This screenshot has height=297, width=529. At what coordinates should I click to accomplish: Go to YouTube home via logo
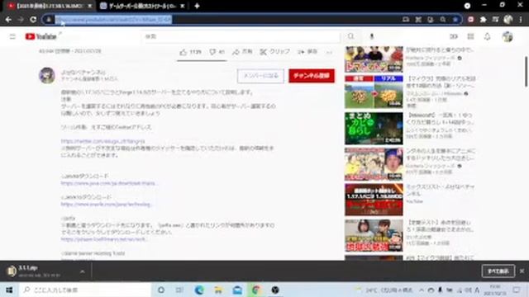tap(41, 36)
